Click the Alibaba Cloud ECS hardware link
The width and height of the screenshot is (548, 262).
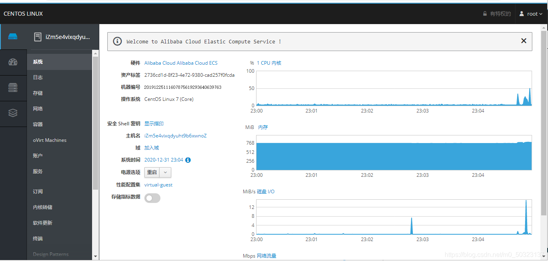click(x=181, y=63)
